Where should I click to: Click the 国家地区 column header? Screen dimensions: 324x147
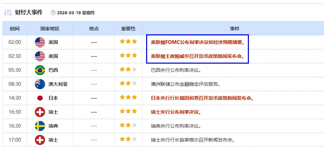point(50,28)
